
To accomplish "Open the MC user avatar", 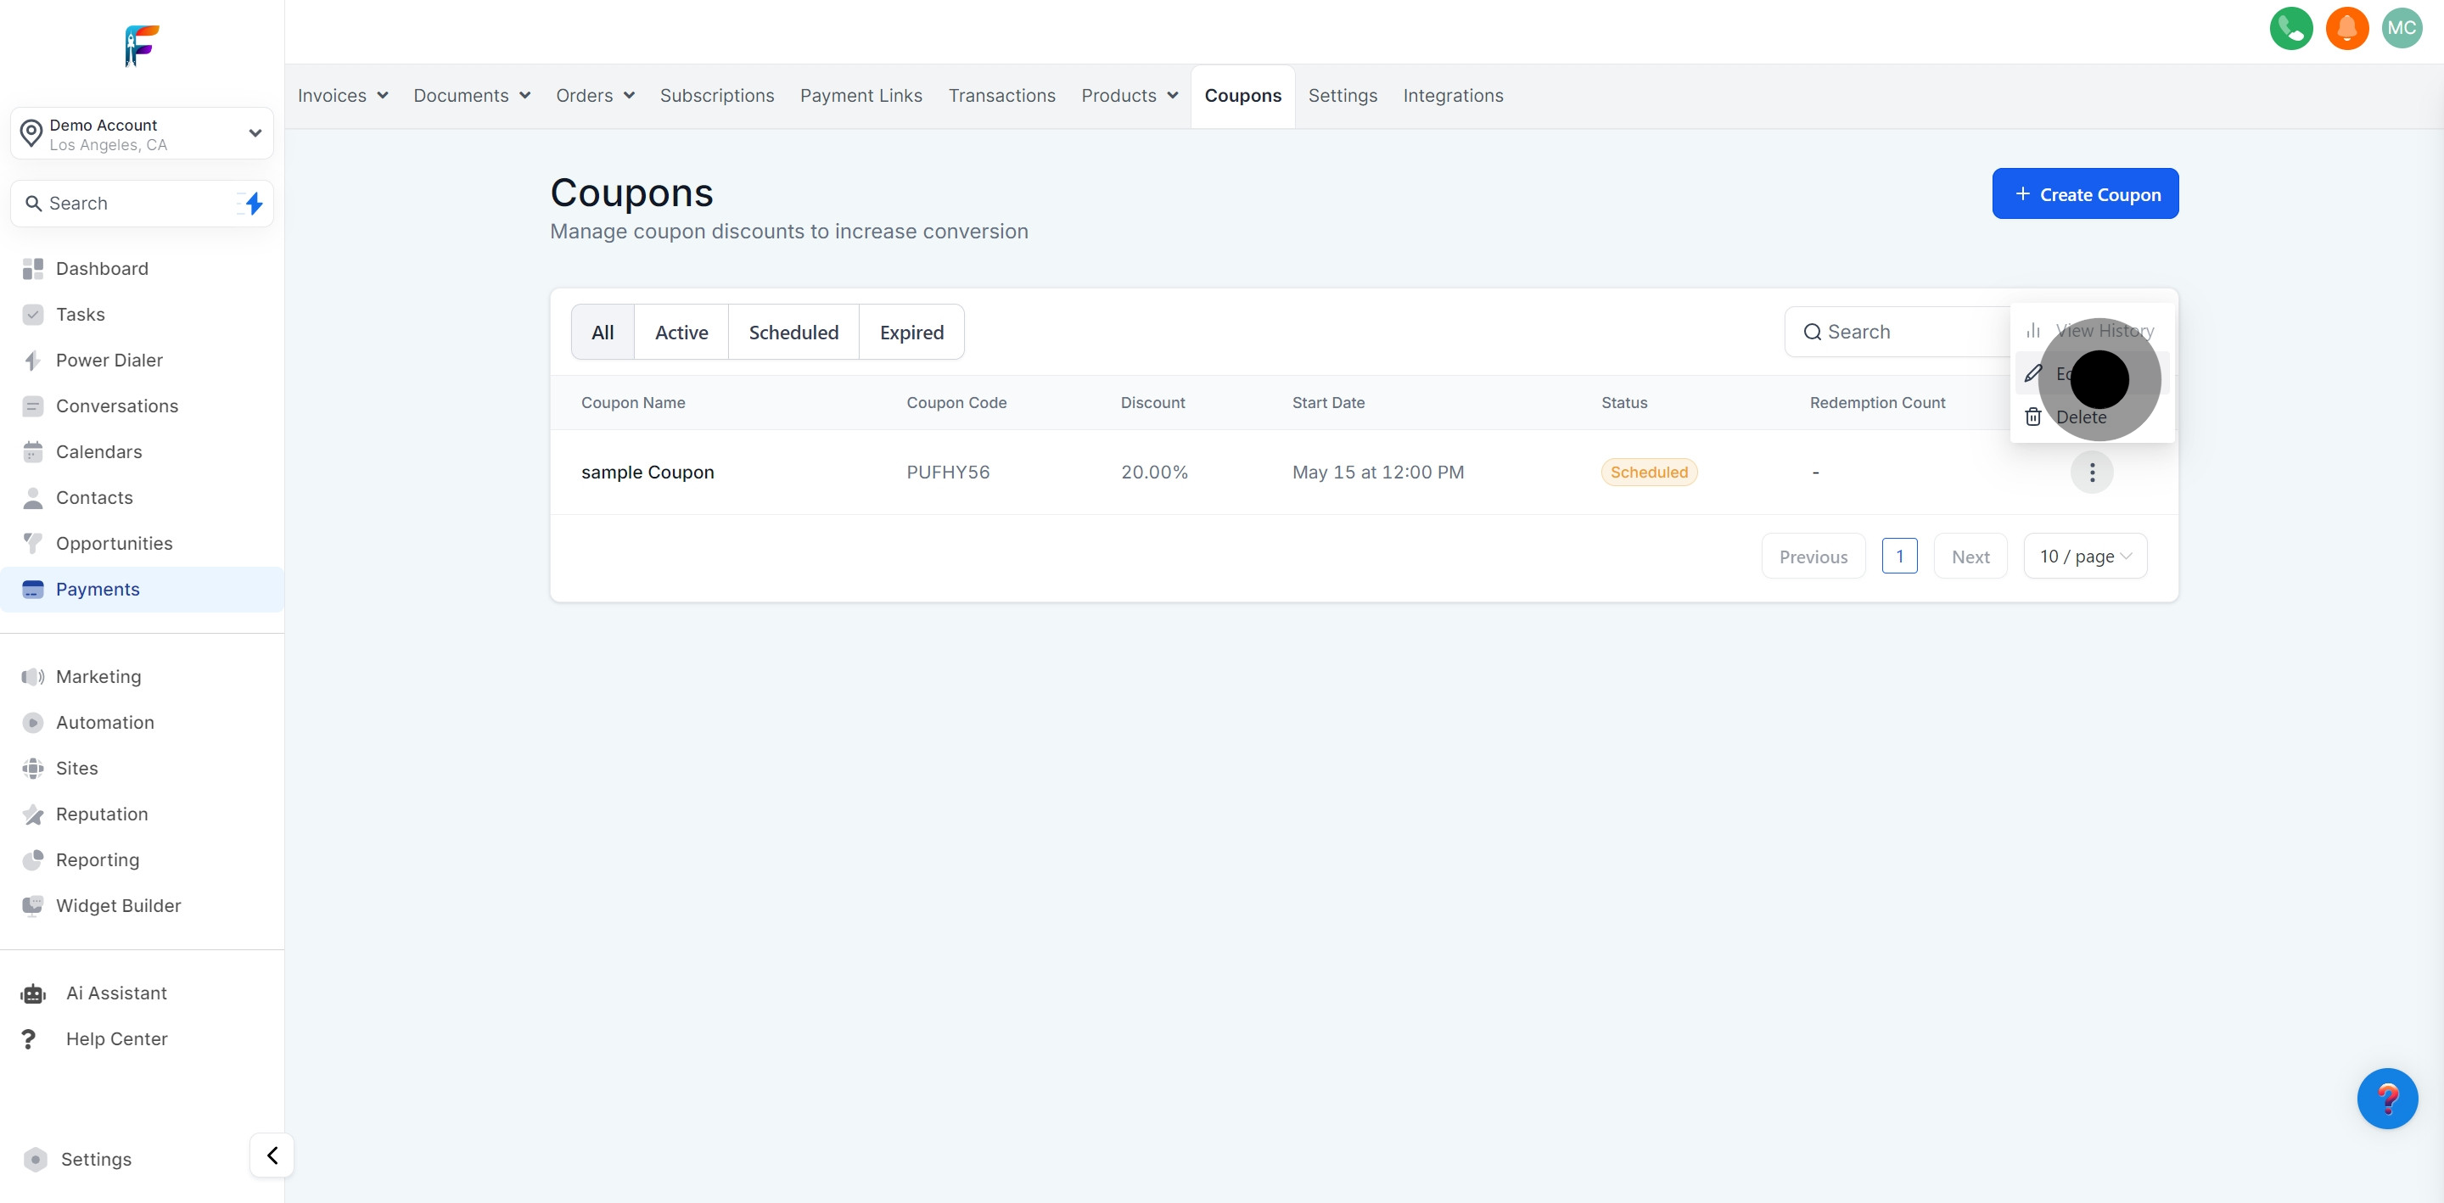I will click(x=2402, y=29).
